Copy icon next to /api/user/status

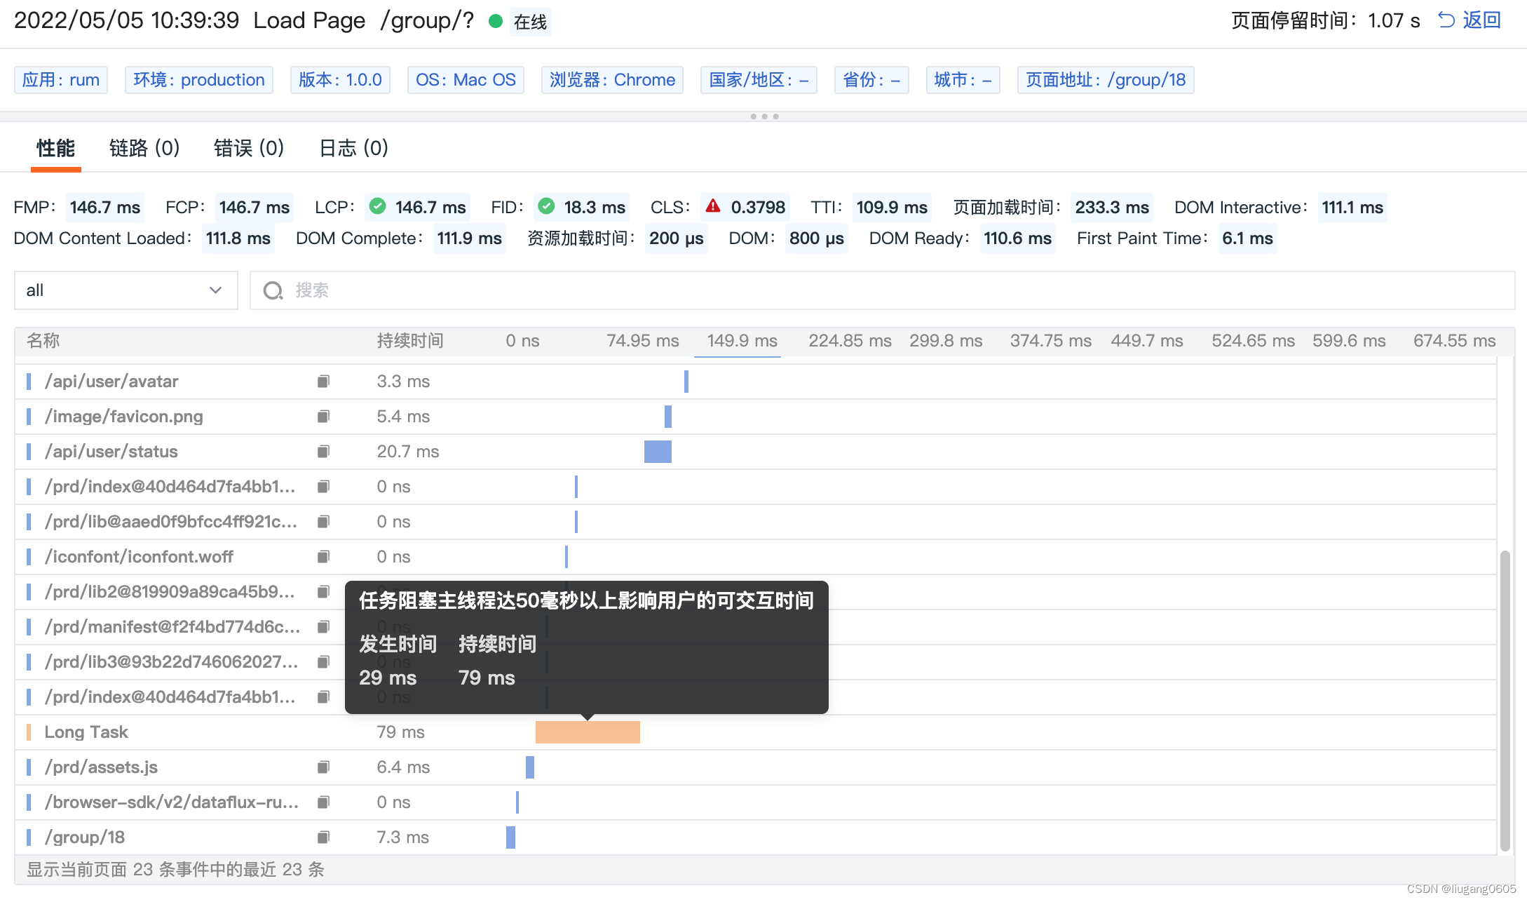[x=323, y=452]
